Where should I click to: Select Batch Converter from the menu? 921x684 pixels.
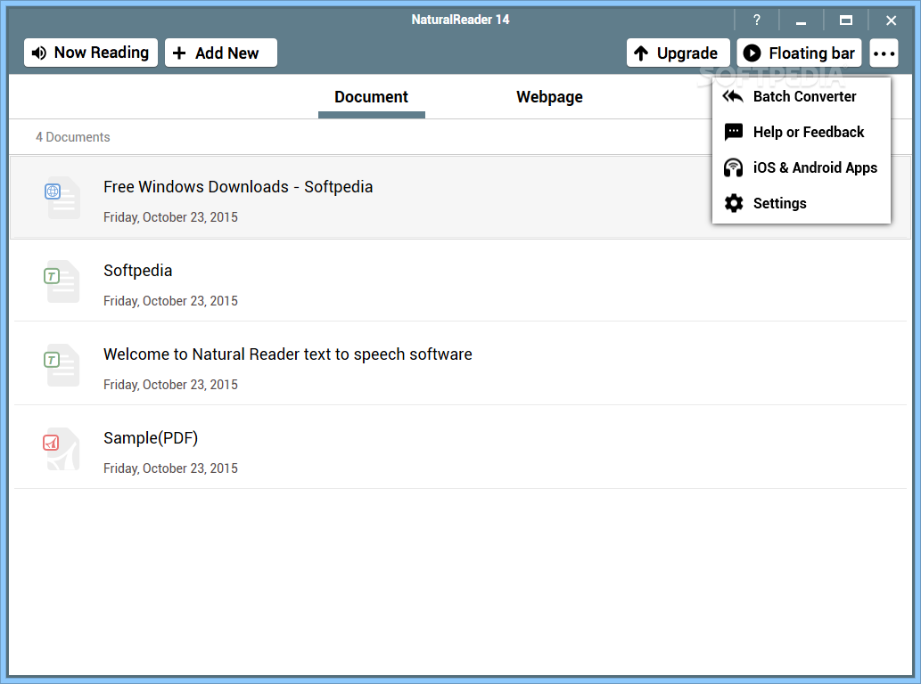(802, 96)
